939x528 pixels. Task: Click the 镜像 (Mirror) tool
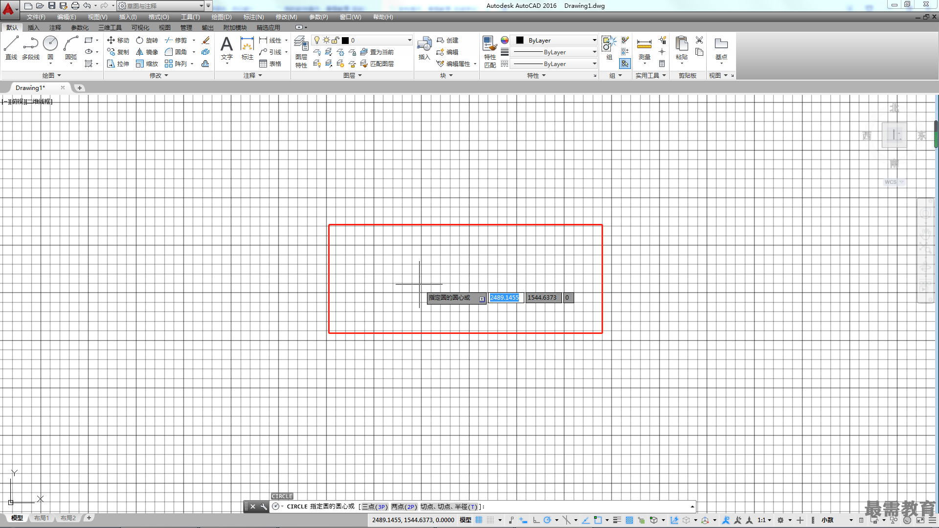[x=147, y=52]
